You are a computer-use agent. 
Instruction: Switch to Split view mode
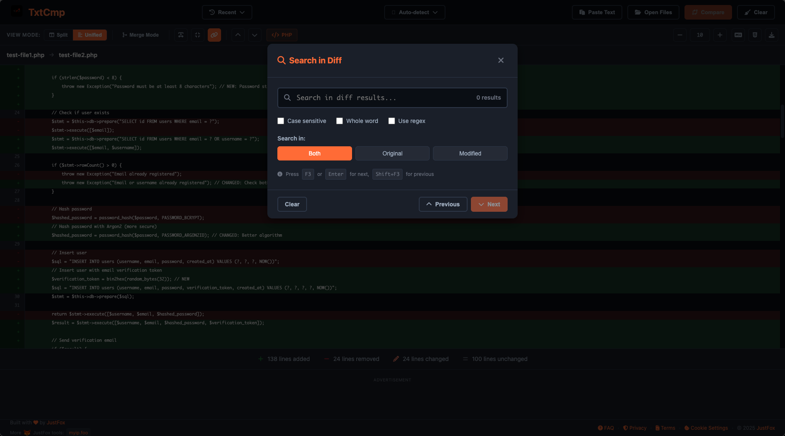coord(58,35)
